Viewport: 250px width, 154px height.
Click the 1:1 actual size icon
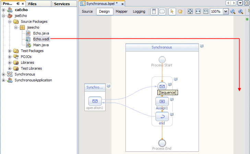206,11
